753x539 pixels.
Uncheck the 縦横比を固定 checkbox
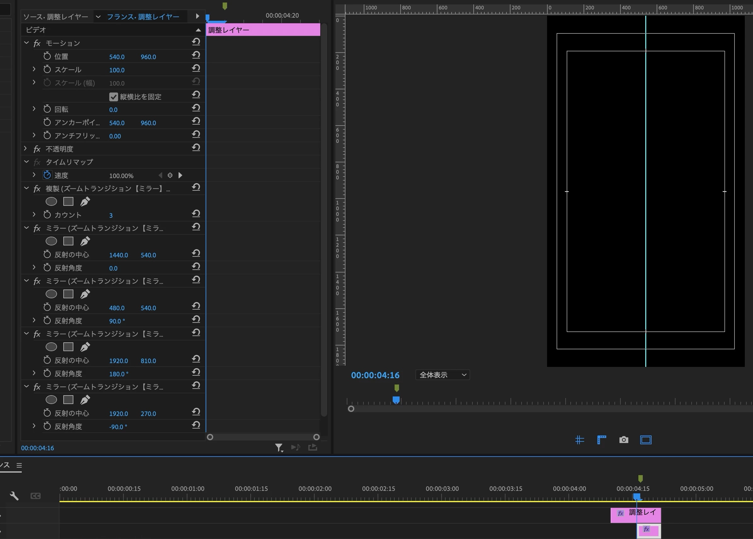[x=114, y=97]
